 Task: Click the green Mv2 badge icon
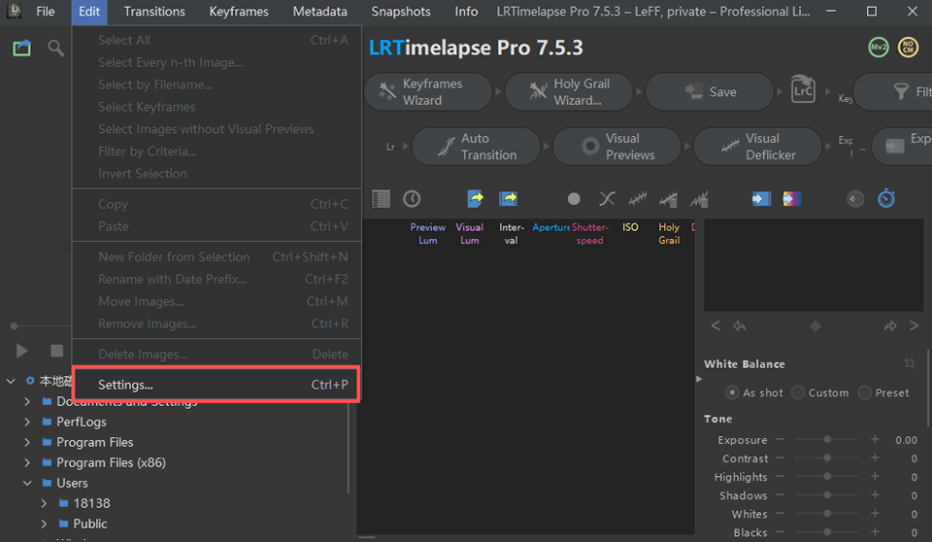click(879, 48)
